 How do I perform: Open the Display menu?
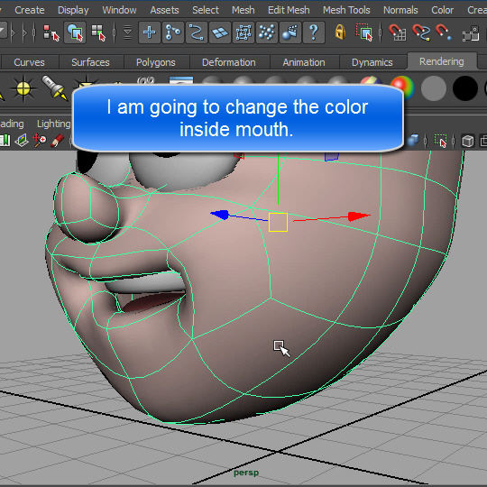point(73,10)
